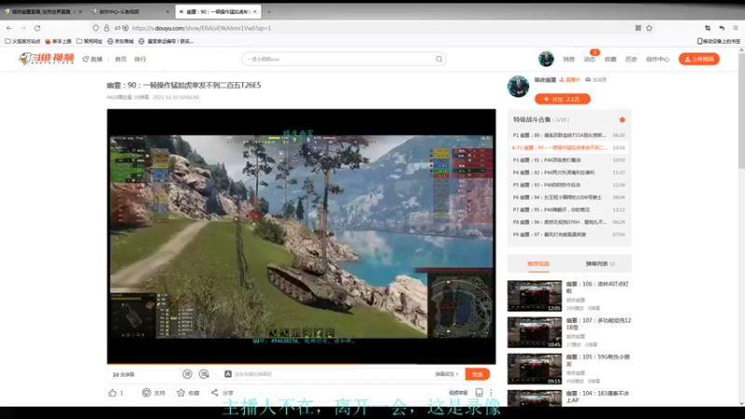
Task: Click 发消息 to message the uploader
Action: (596, 80)
